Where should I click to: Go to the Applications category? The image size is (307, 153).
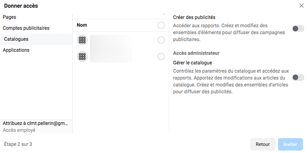pos(16,50)
